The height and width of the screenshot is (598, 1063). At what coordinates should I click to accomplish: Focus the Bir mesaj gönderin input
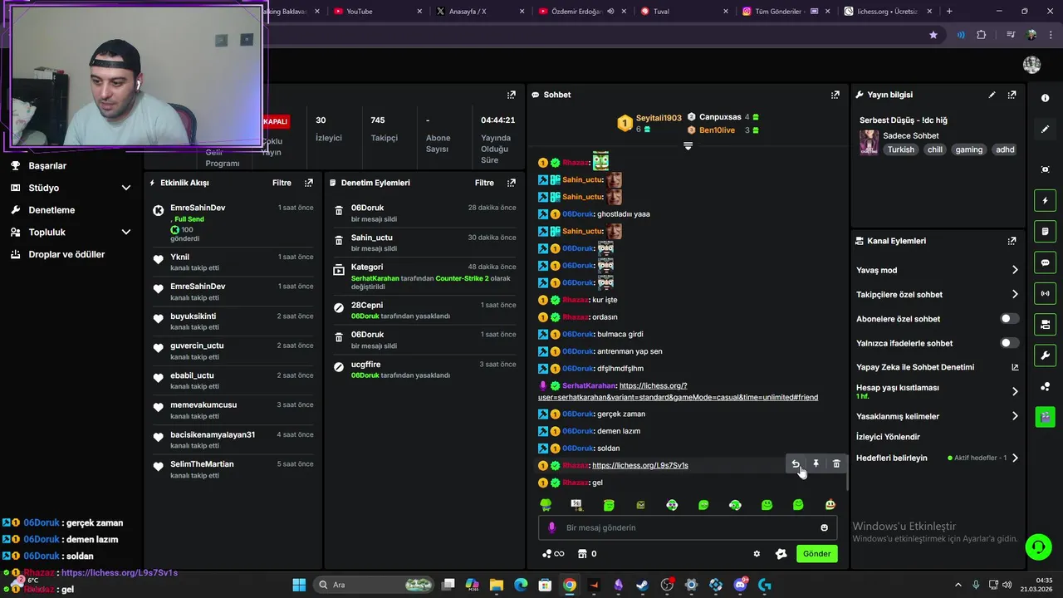pos(688,527)
